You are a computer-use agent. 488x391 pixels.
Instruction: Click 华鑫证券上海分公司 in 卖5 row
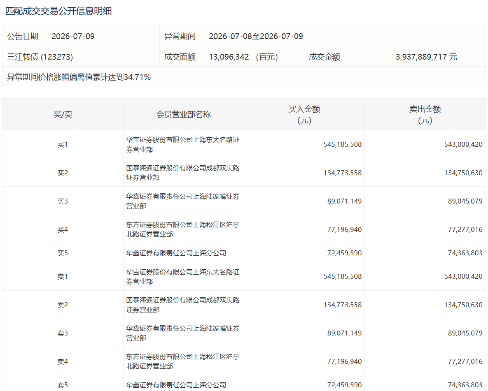click(x=176, y=385)
